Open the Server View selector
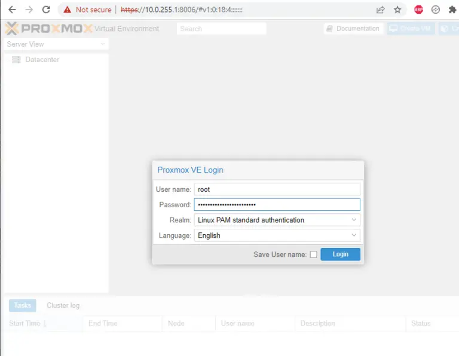Viewport: 459px width, 356px height. 56,44
